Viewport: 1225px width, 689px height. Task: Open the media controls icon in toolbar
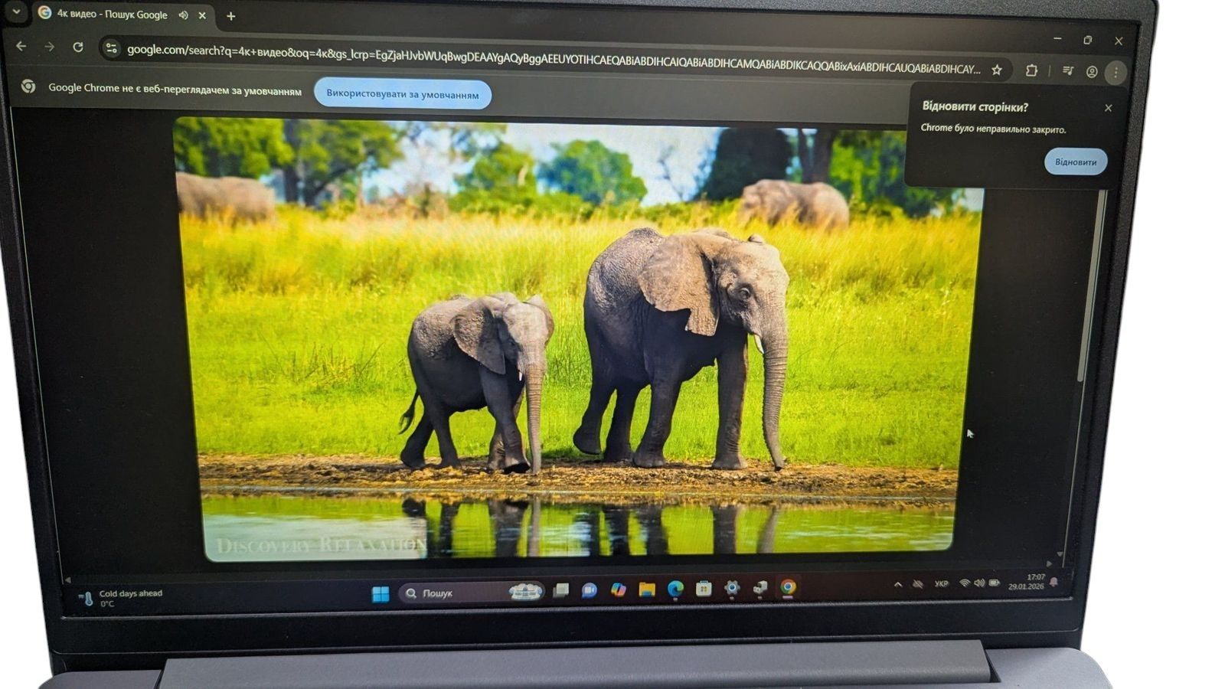1068,71
